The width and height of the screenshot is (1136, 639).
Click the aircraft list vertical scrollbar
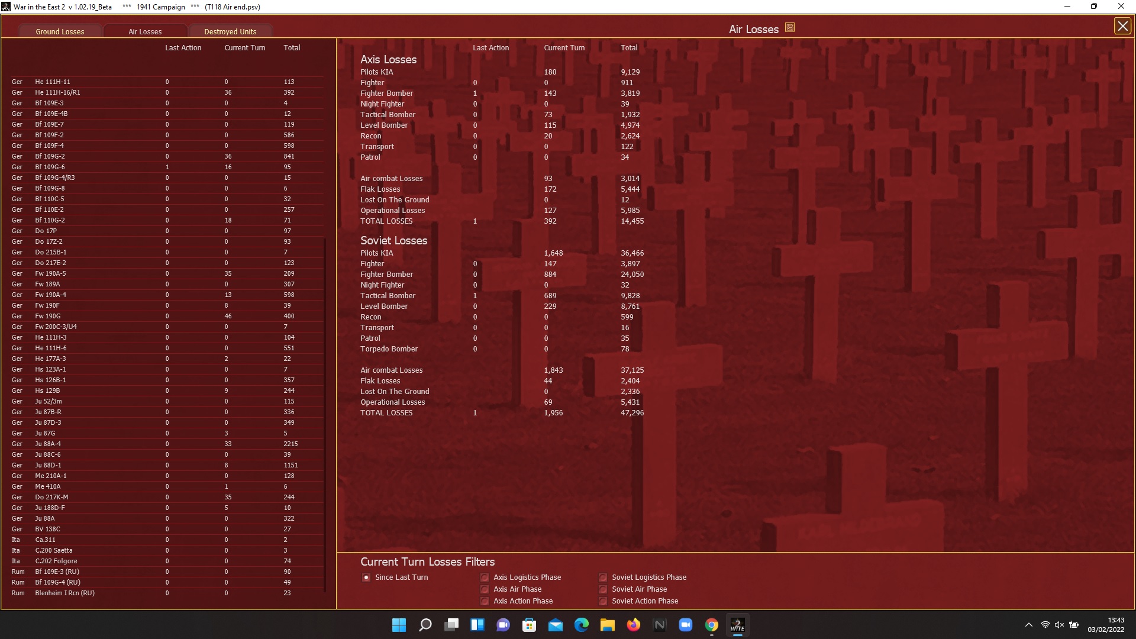click(325, 414)
